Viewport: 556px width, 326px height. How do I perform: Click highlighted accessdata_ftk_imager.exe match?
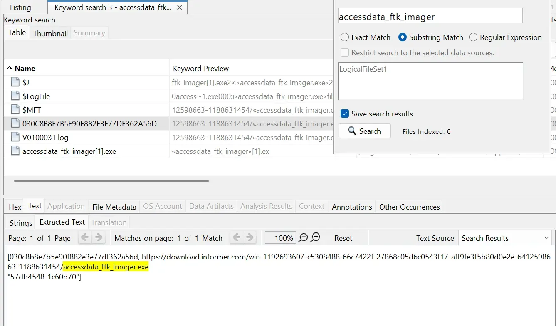106,267
